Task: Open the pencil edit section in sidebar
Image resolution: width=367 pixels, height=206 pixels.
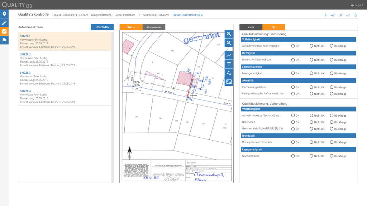Action: click(x=4, y=23)
